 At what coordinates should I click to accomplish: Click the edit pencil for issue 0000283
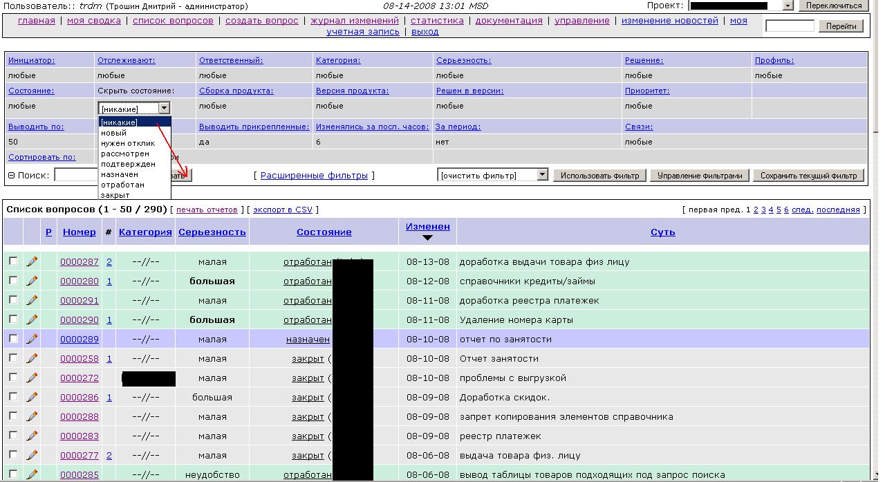click(32, 436)
